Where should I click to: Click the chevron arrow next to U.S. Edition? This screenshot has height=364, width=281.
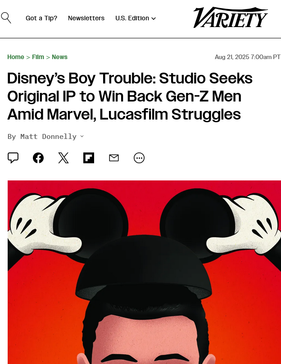point(154,18)
